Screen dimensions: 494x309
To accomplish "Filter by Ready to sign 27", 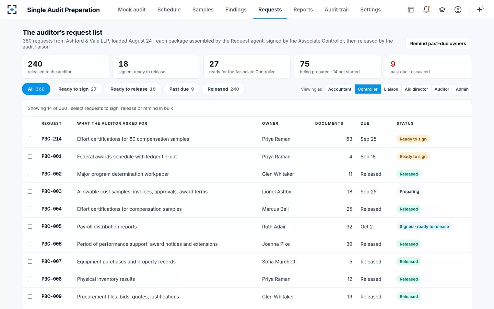I will click(78, 89).
